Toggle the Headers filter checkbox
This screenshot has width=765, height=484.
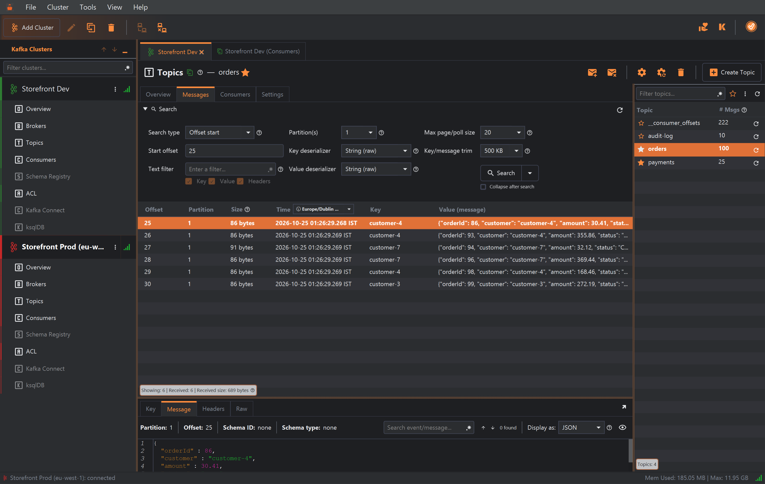pos(241,181)
